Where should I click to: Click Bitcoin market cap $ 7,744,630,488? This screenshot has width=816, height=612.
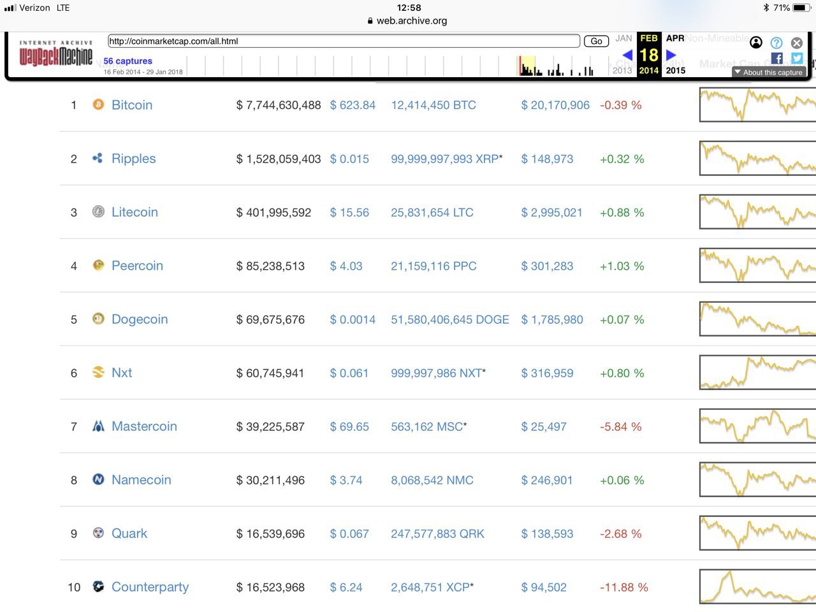pyautogui.click(x=279, y=105)
